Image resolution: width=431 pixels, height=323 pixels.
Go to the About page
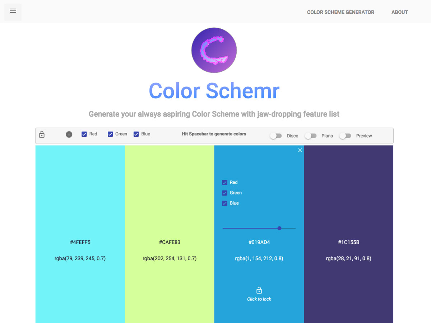pos(399,12)
